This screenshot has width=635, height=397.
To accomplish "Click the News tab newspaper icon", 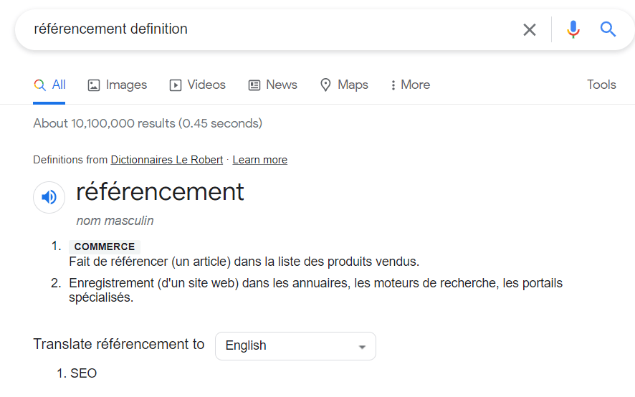I will click(x=254, y=85).
